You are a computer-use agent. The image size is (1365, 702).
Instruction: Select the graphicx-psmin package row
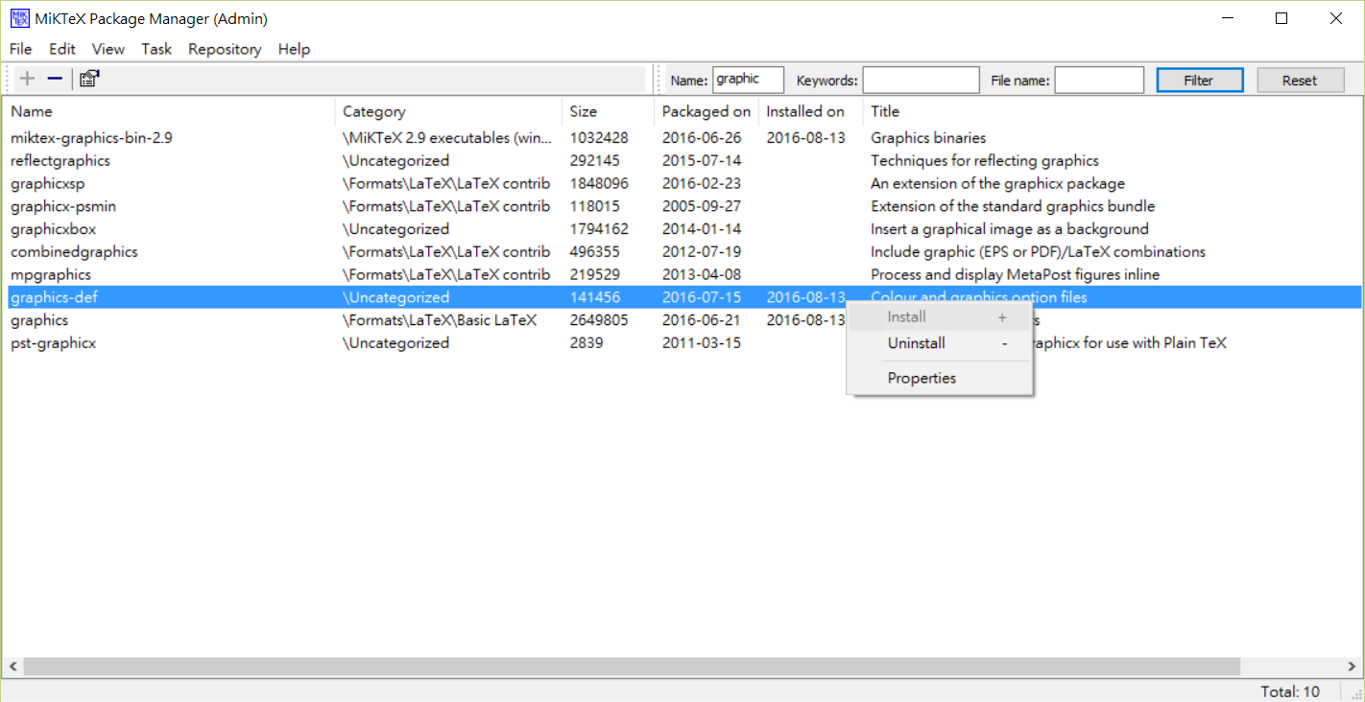pyautogui.click(x=682, y=206)
